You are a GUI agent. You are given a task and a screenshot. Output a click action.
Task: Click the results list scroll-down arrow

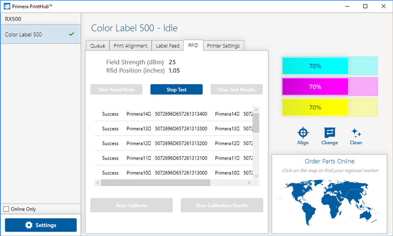coord(256,176)
